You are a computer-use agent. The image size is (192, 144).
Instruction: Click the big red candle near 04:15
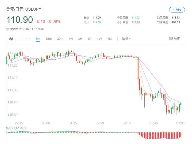(x=138, y=68)
